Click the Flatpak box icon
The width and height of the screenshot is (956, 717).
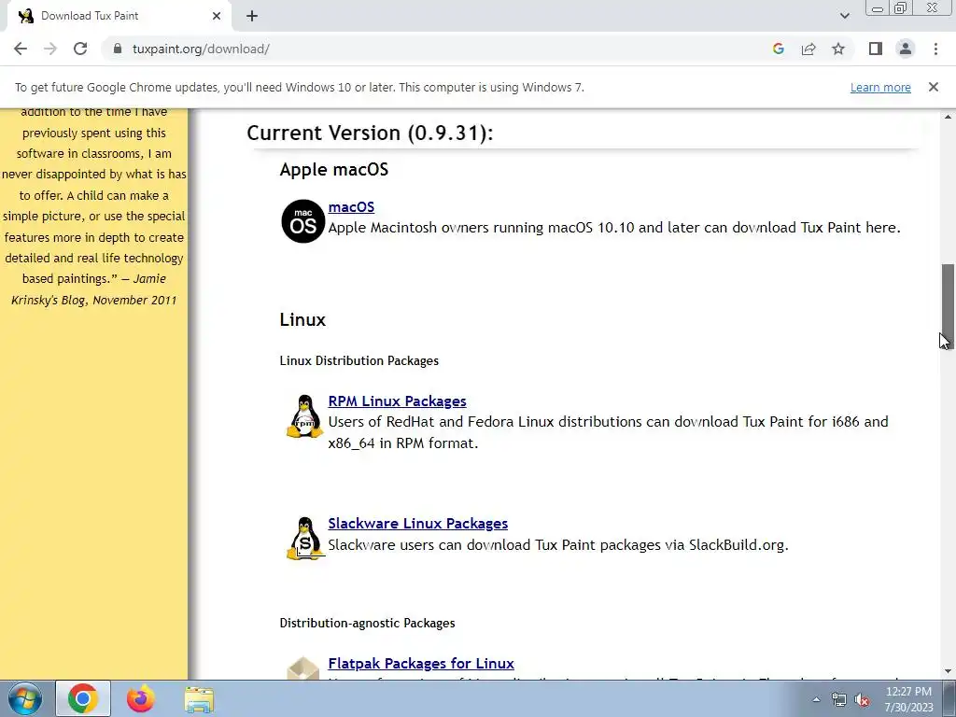303,668
